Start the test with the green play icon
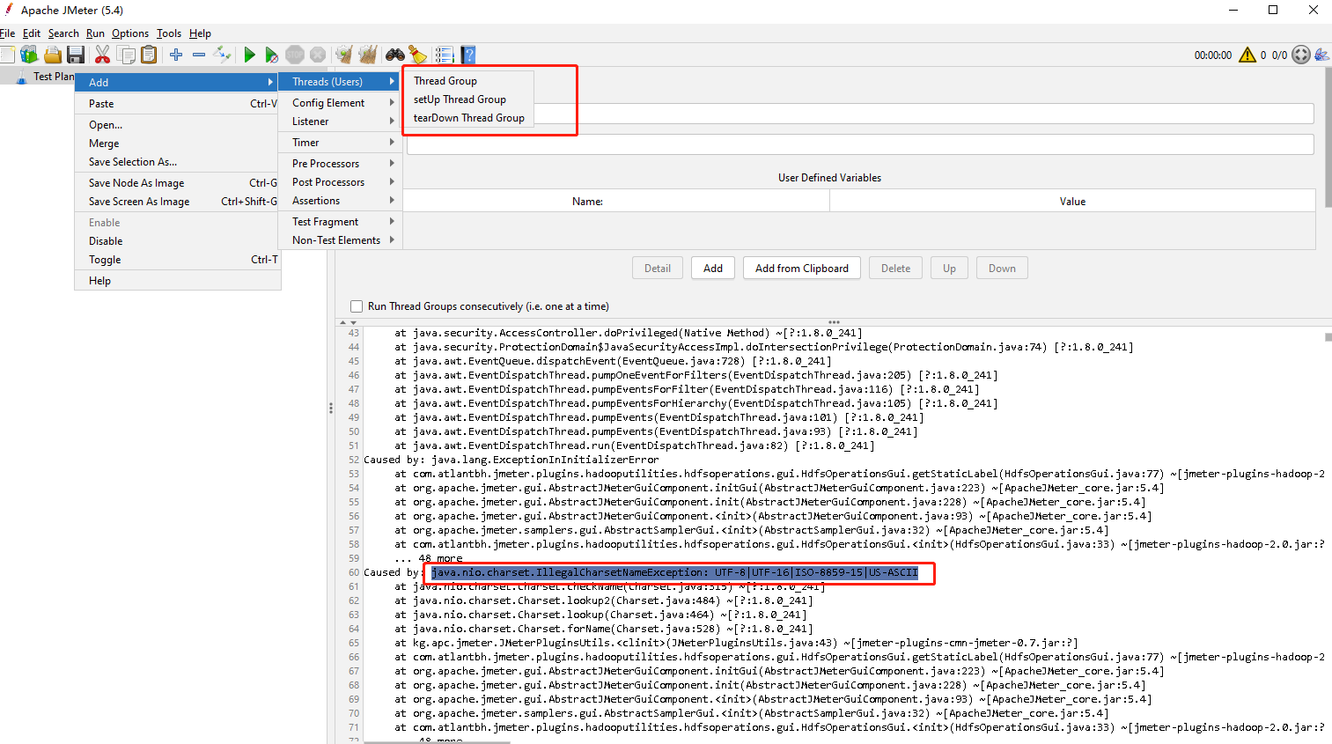 (x=250, y=55)
